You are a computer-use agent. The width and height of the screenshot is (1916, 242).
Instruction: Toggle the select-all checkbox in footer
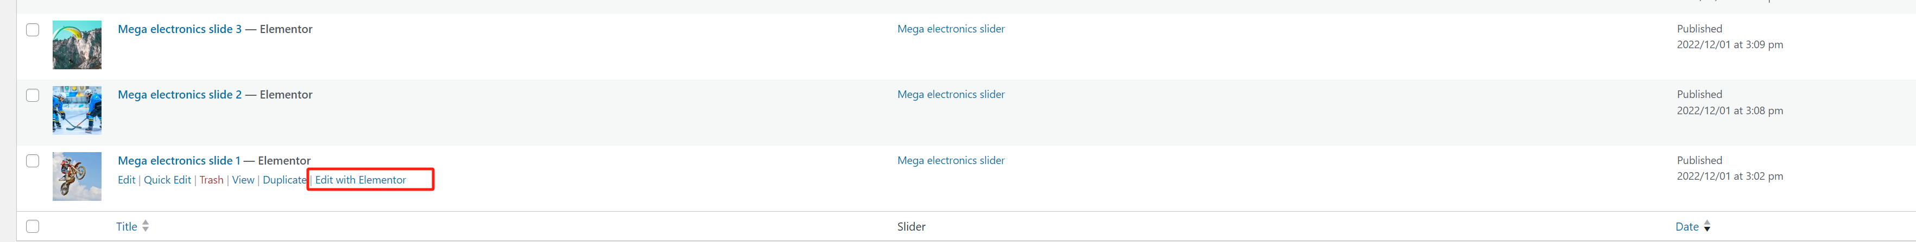33,226
